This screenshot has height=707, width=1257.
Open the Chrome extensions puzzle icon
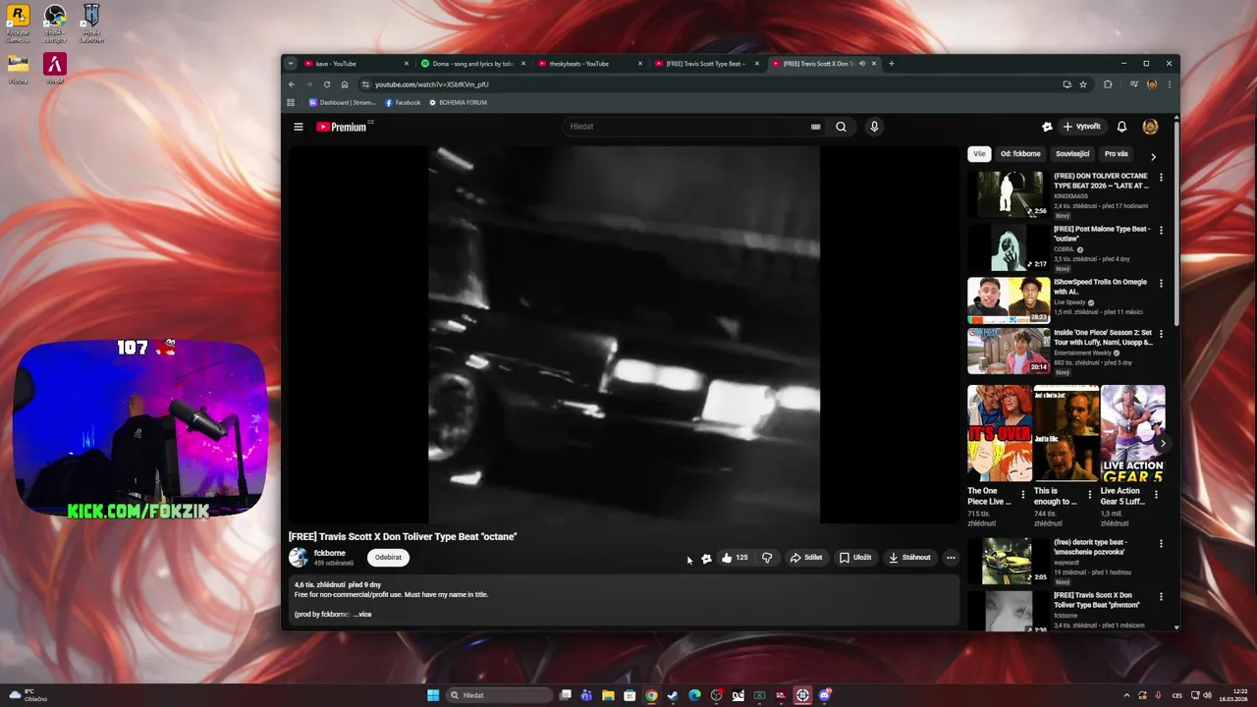(1108, 84)
